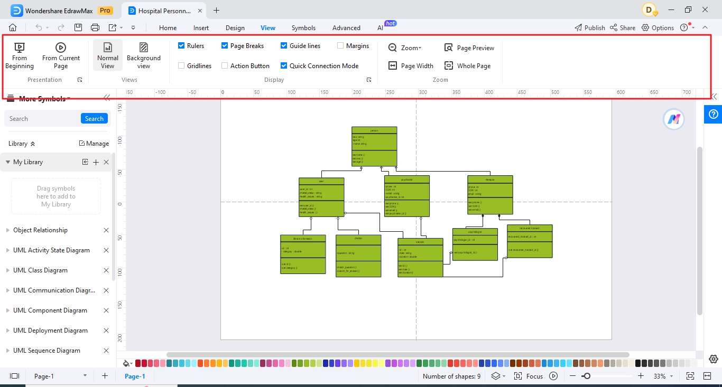Open the 33% zoom level dropdown

tap(663, 376)
